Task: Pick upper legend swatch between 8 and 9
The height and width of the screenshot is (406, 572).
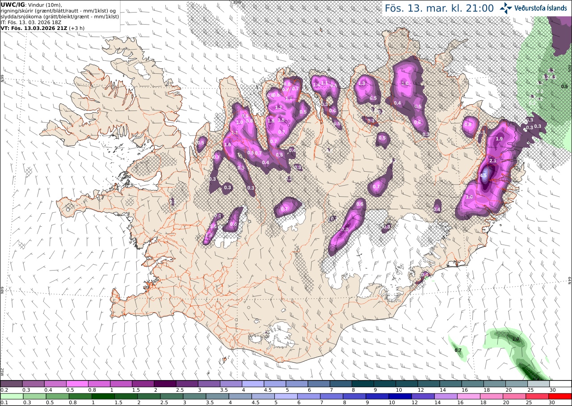Action: (363, 384)
